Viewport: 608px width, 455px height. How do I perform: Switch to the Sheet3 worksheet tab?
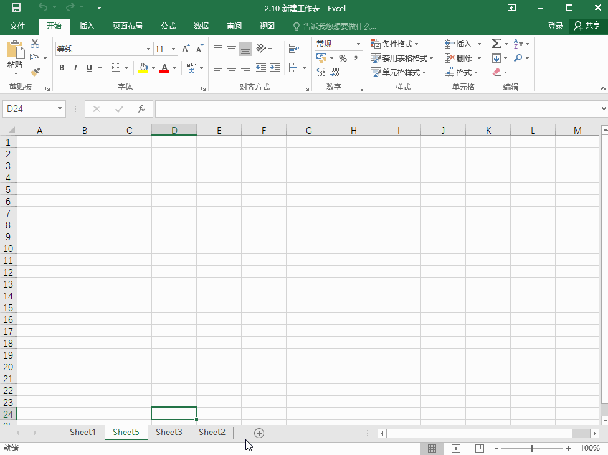coord(168,432)
